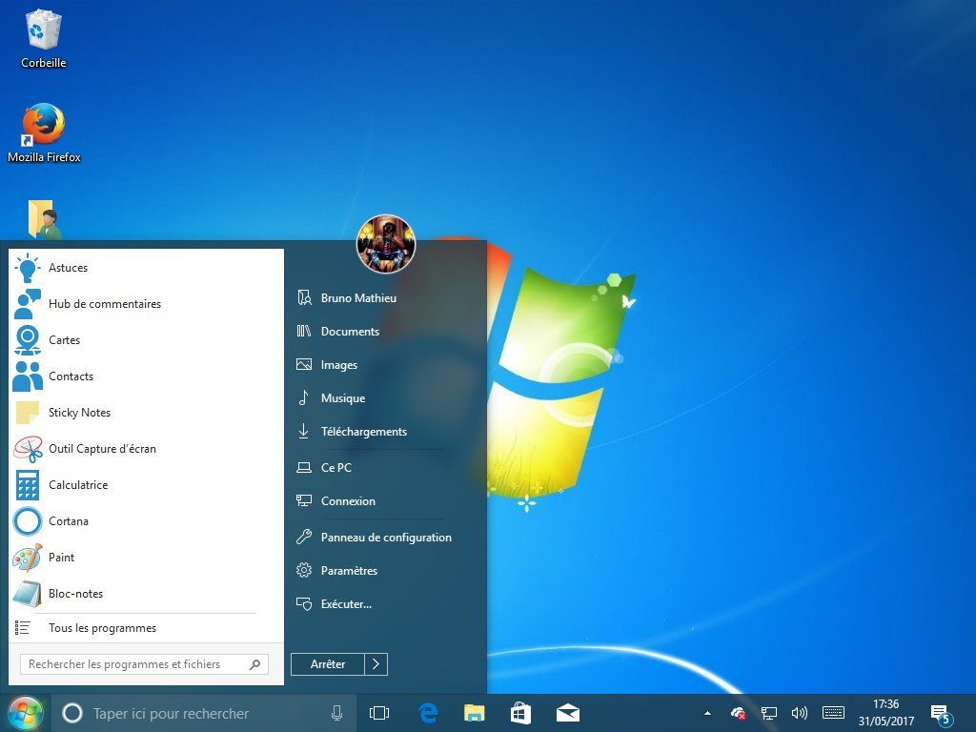Launch Microsoft Edge from taskbar

click(x=428, y=713)
